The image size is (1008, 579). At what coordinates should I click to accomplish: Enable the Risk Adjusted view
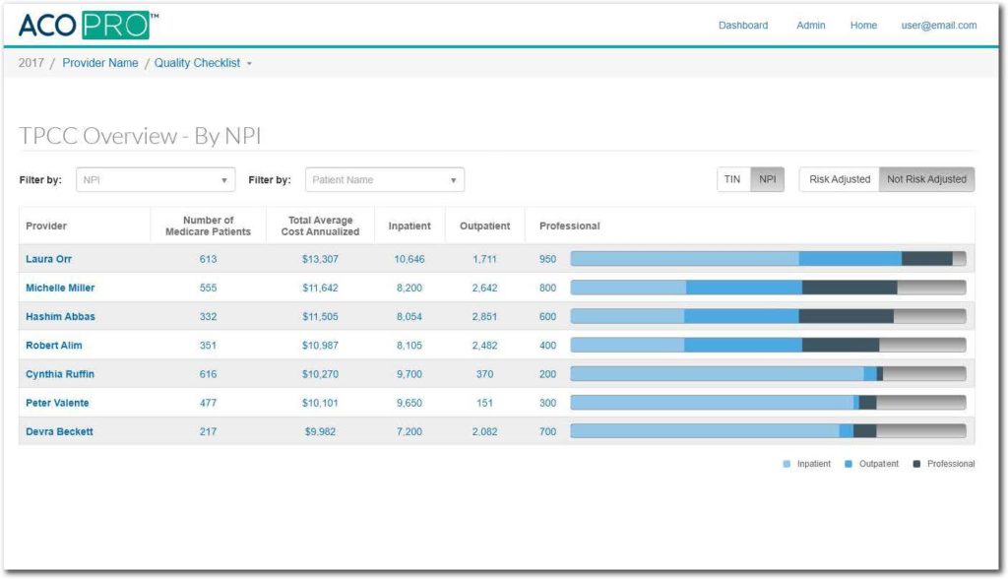pos(839,179)
